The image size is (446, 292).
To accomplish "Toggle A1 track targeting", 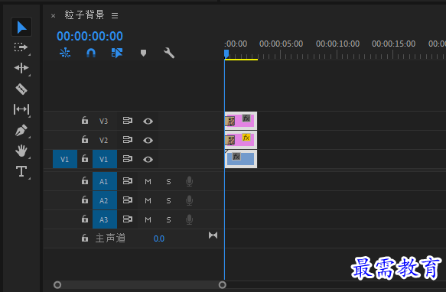I will point(105,181).
